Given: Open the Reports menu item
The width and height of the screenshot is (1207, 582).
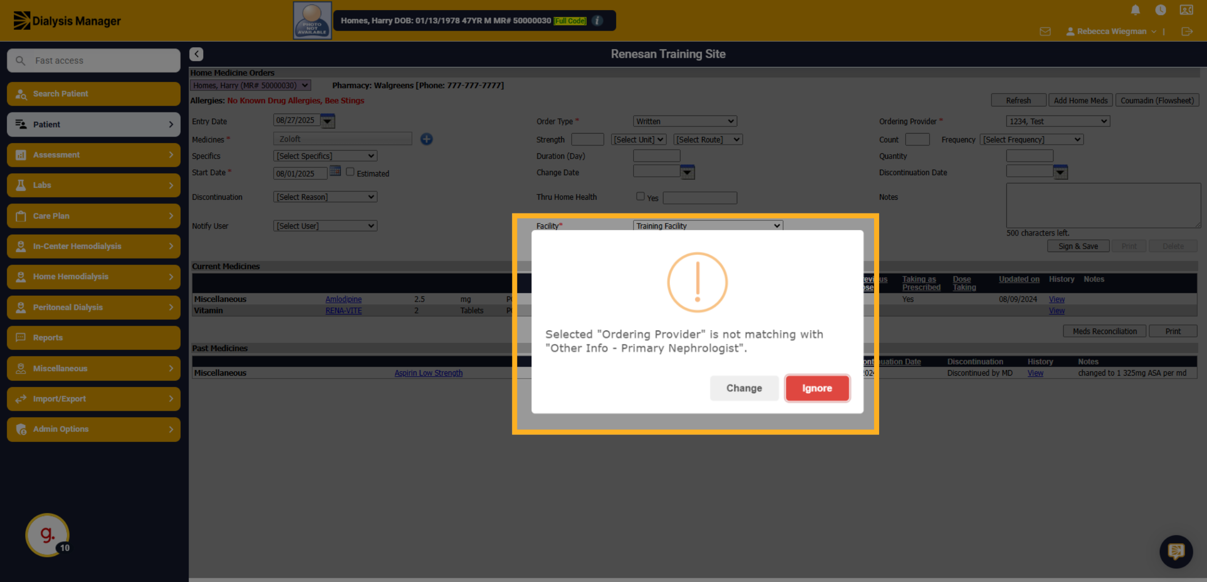Looking at the screenshot, I should 94,337.
